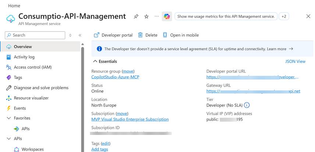Collapse the APIs group in sidebar
This screenshot has height=152, width=315.
click(9, 139)
